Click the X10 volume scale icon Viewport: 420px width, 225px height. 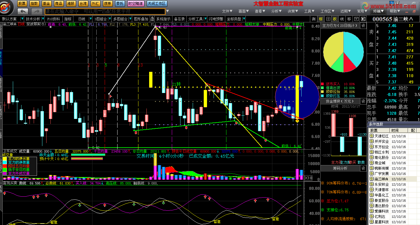tap(308, 178)
